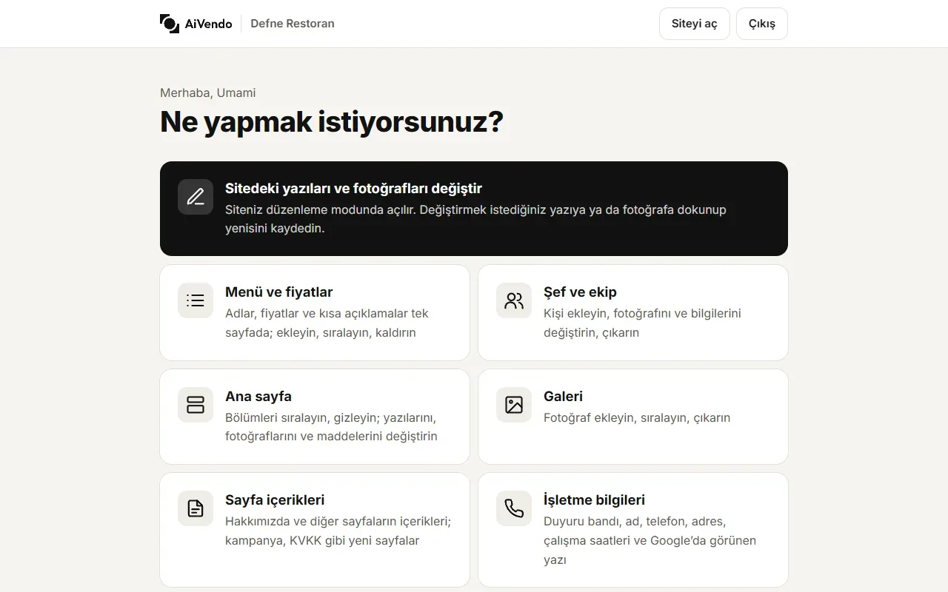Open the Galeri heading
Image resolution: width=948 pixels, height=592 pixels.
tap(563, 397)
